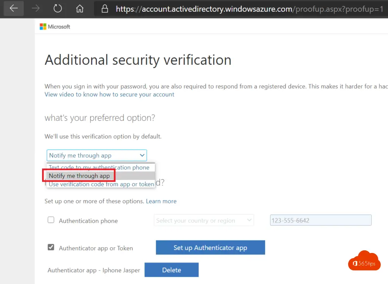The image size is (388, 284).
Task: Delete the Authenticator app Iphone Jasper
Action: tap(172, 270)
